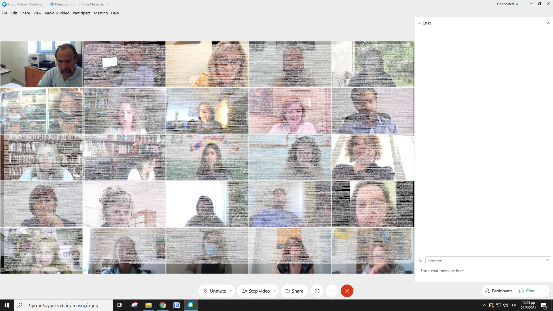
Task: Open Google Chrome from taskbar
Action: point(163,305)
